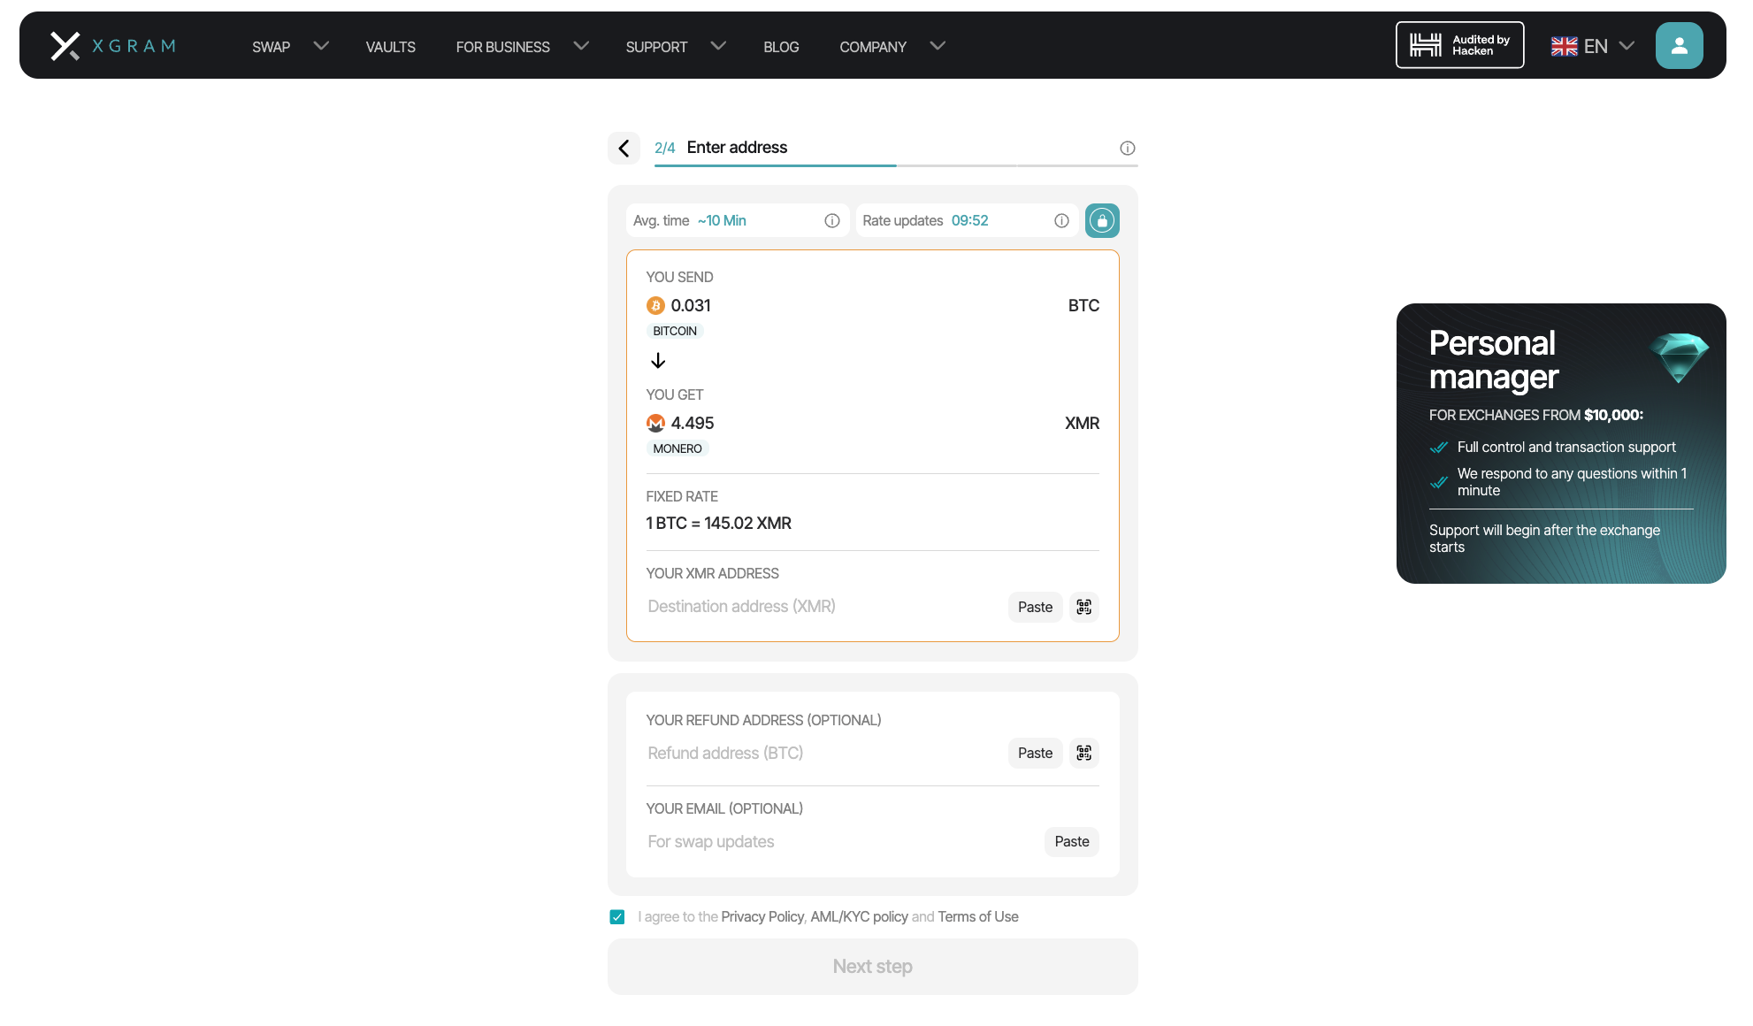The image size is (1753, 1026).
Task: Expand the For Business dropdown
Action: 521,47
